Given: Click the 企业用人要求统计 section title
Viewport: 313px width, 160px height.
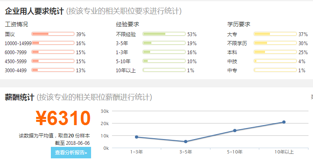Looking at the screenshot, I should click(x=34, y=11).
